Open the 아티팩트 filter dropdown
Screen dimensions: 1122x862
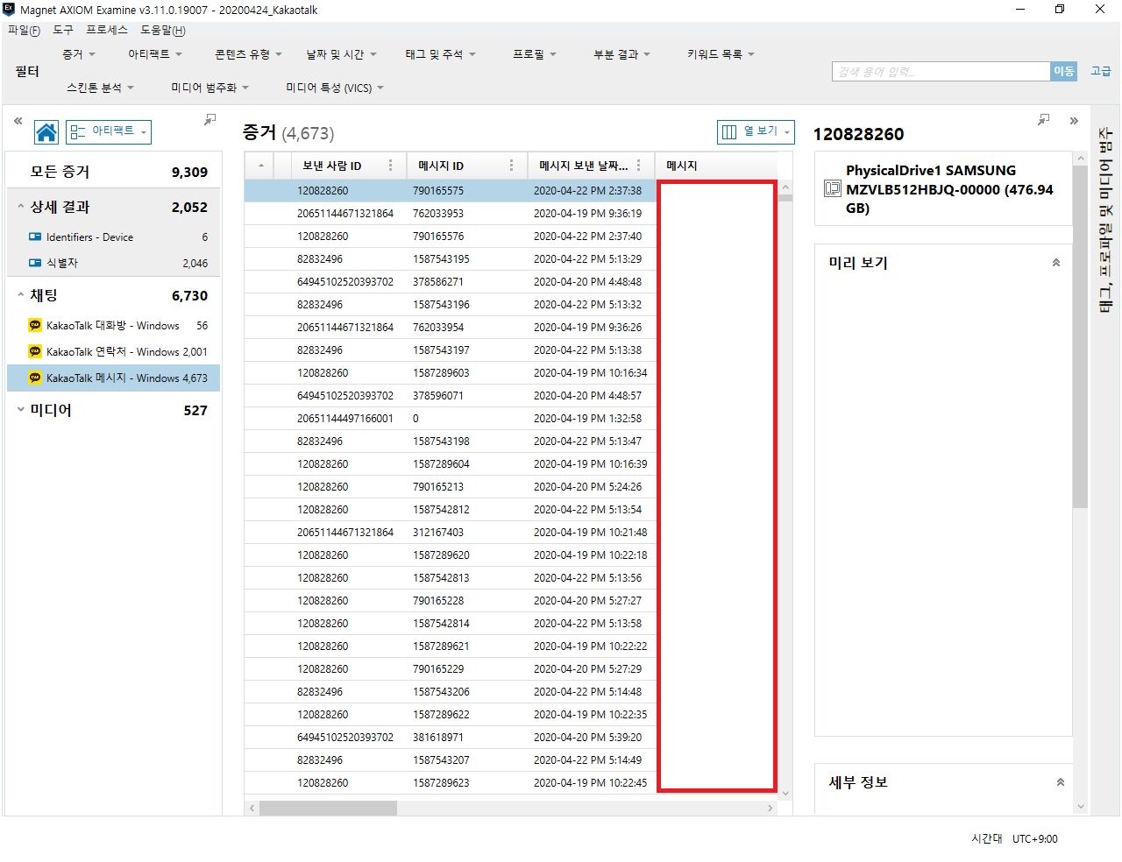pyautogui.click(x=155, y=54)
